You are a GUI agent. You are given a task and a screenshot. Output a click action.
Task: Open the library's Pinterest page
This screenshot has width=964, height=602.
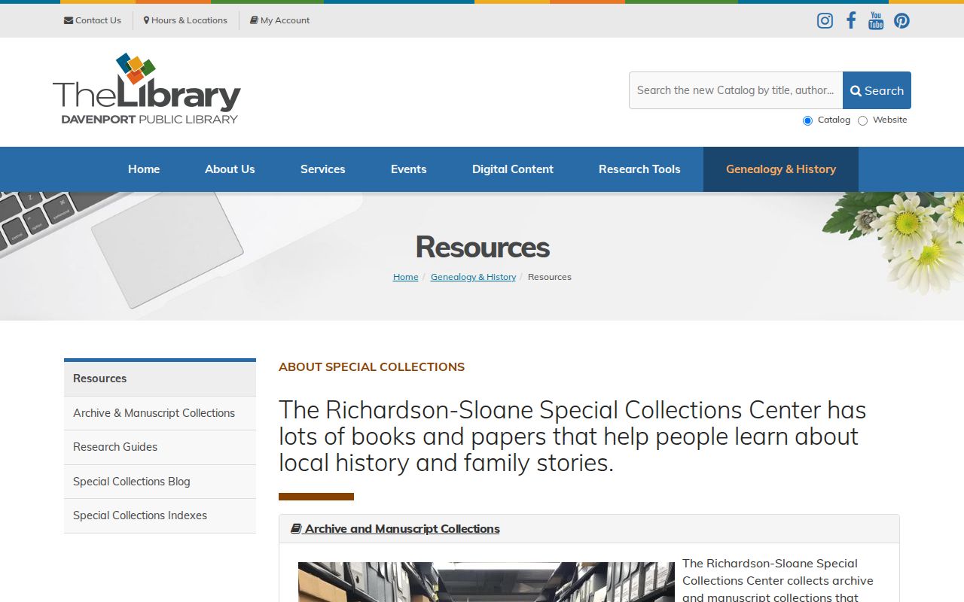click(x=901, y=20)
